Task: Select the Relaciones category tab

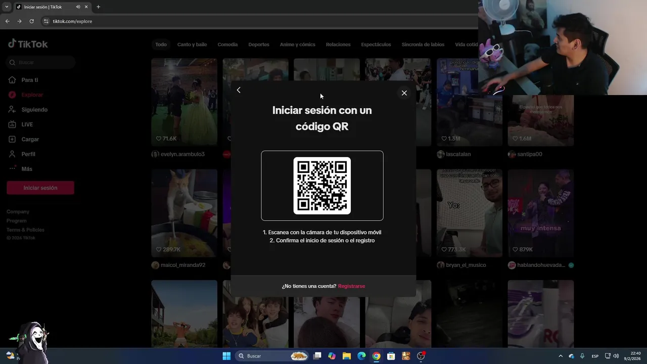Action: click(338, 44)
